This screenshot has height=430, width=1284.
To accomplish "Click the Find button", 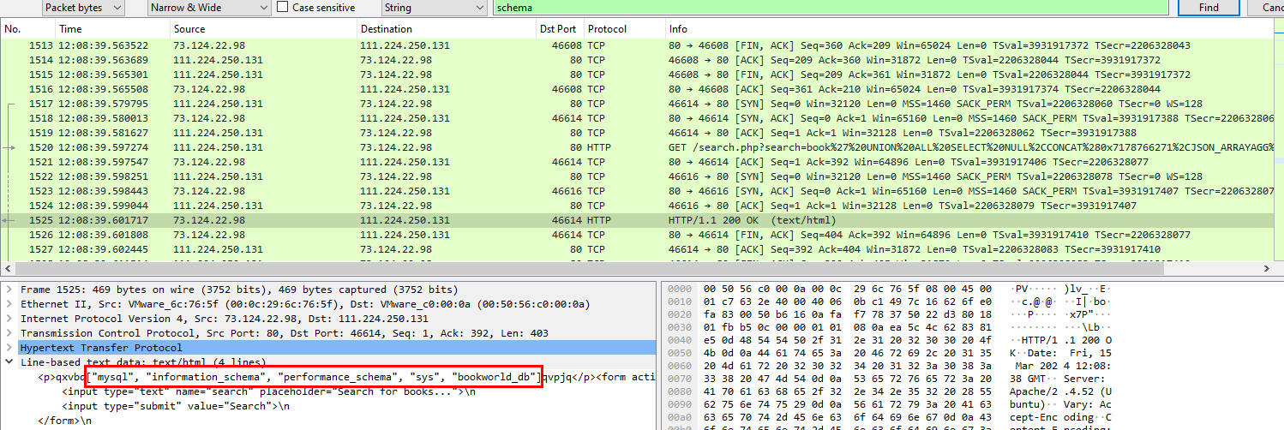I will coord(1209,8).
